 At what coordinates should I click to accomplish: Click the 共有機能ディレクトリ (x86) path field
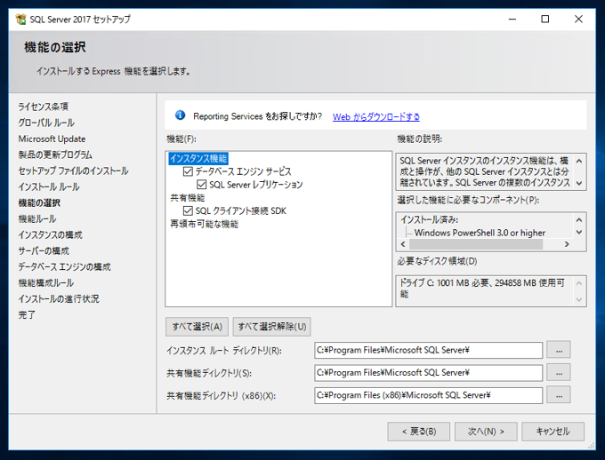[428, 395]
